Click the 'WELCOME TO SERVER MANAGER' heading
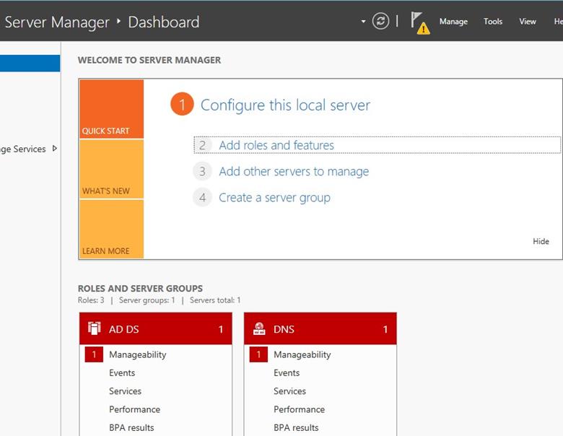563x436 pixels. [149, 60]
